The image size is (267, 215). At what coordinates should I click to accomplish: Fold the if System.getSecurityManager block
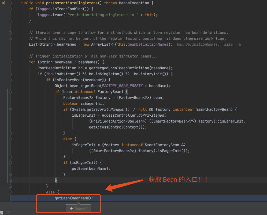[x=10, y=109]
